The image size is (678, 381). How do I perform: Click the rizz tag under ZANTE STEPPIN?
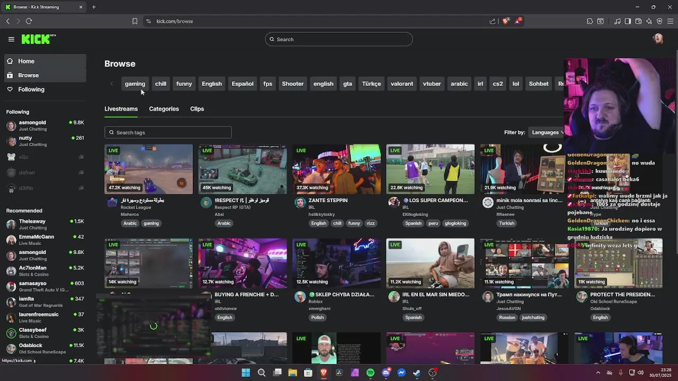click(371, 223)
